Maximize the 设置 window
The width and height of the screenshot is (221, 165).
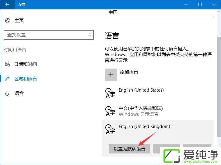coord(200,5)
